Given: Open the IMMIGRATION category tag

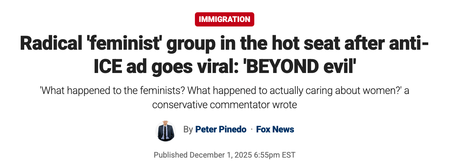Looking at the screenshot, I should tap(224, 19).
